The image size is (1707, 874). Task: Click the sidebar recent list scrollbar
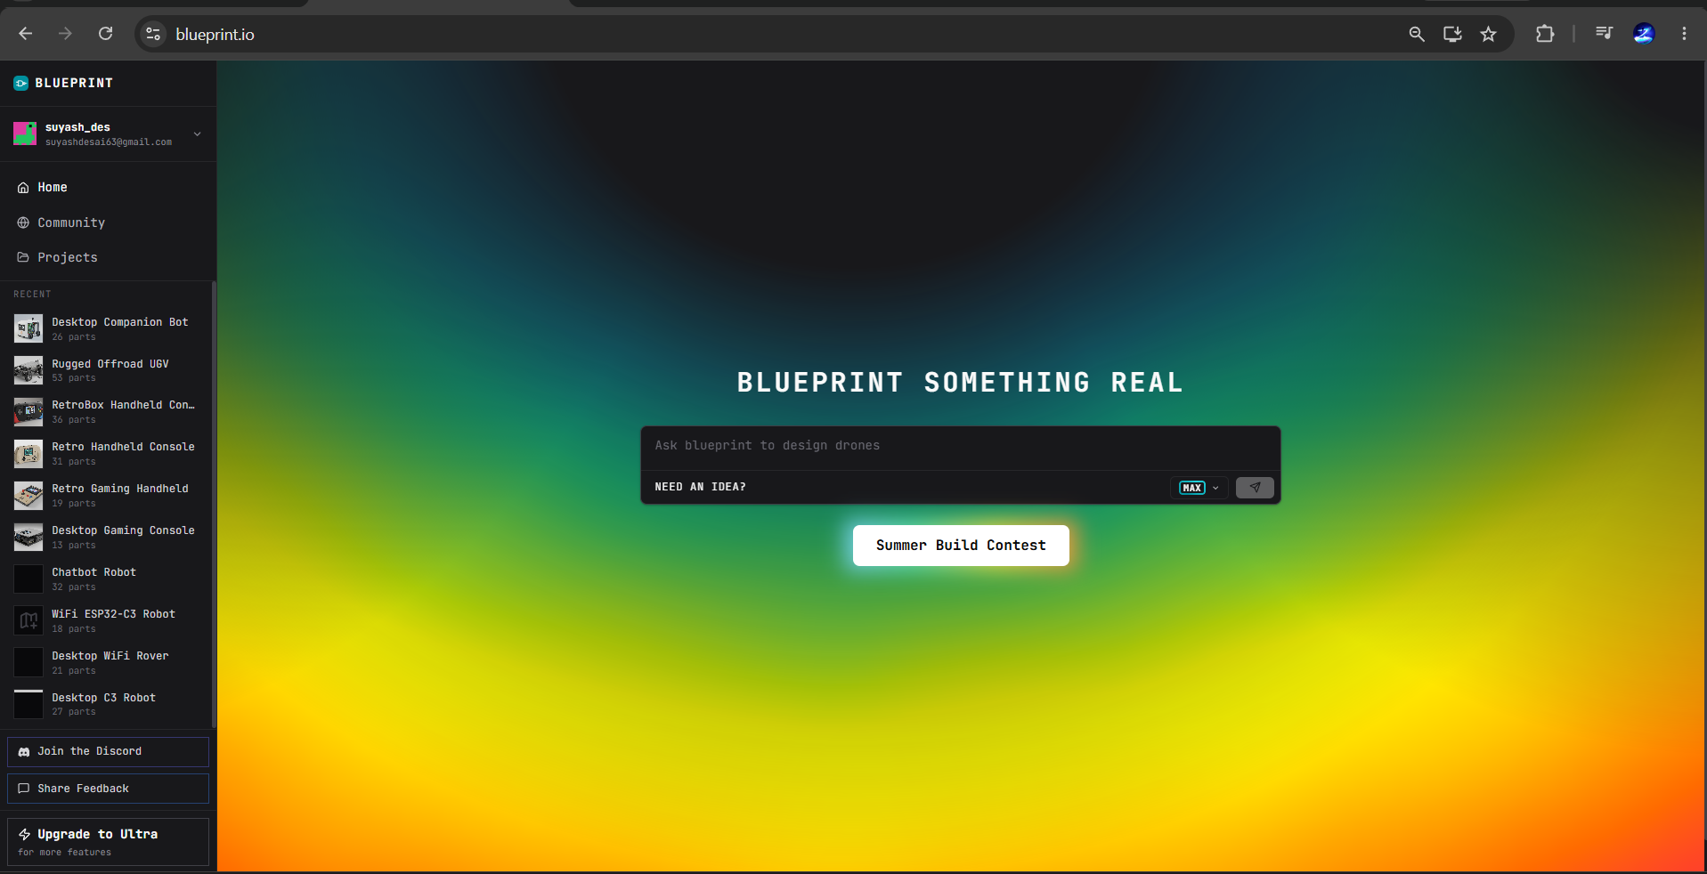coord(214,505)
